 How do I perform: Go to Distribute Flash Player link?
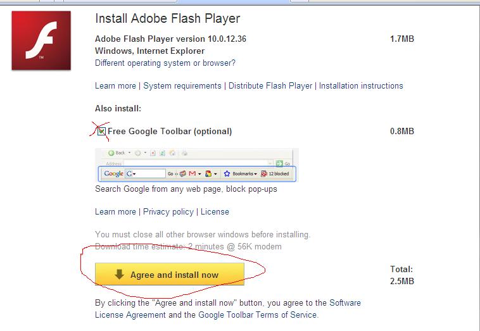tap(270, 85)
